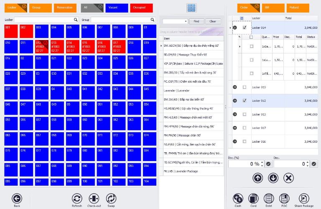Select the Debt payment icon
Image resolution: width=321 pixels, height=209 pixels.
269,199
